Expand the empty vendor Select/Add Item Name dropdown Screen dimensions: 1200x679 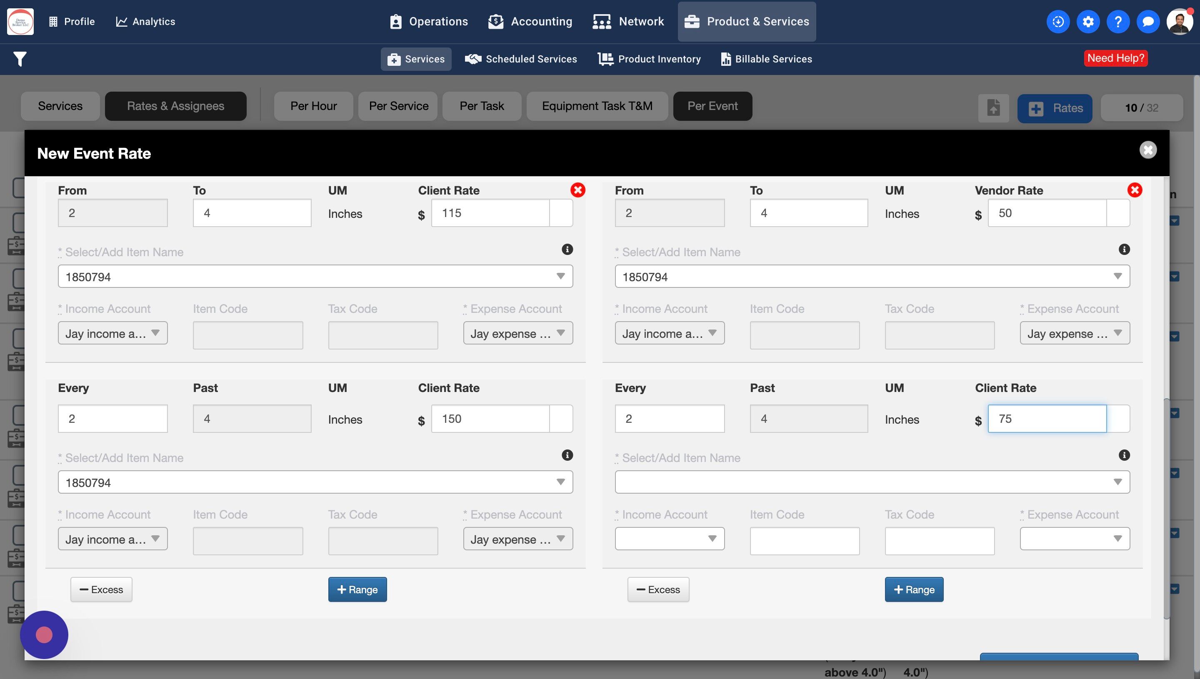point(872,482)
